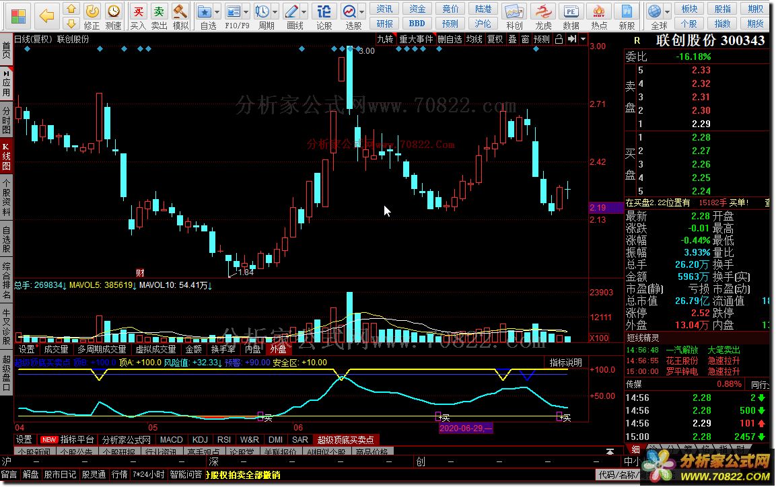Select the 换手率 volume tab
Screen dimensions: 776x487
(223, 349)
